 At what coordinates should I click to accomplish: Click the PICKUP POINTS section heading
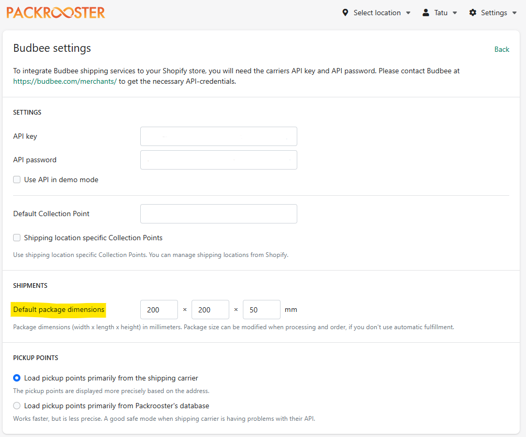coord(36,358)
